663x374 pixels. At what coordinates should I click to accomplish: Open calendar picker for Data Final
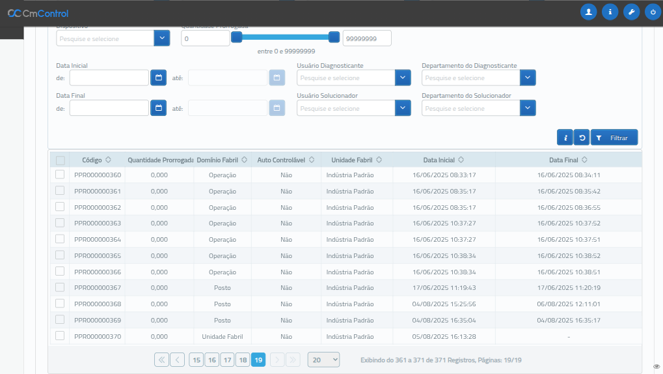coord(158,108)
